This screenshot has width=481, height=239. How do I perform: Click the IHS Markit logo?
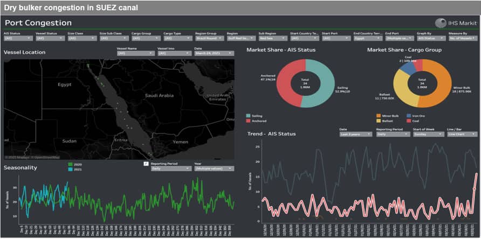point(456,23)
